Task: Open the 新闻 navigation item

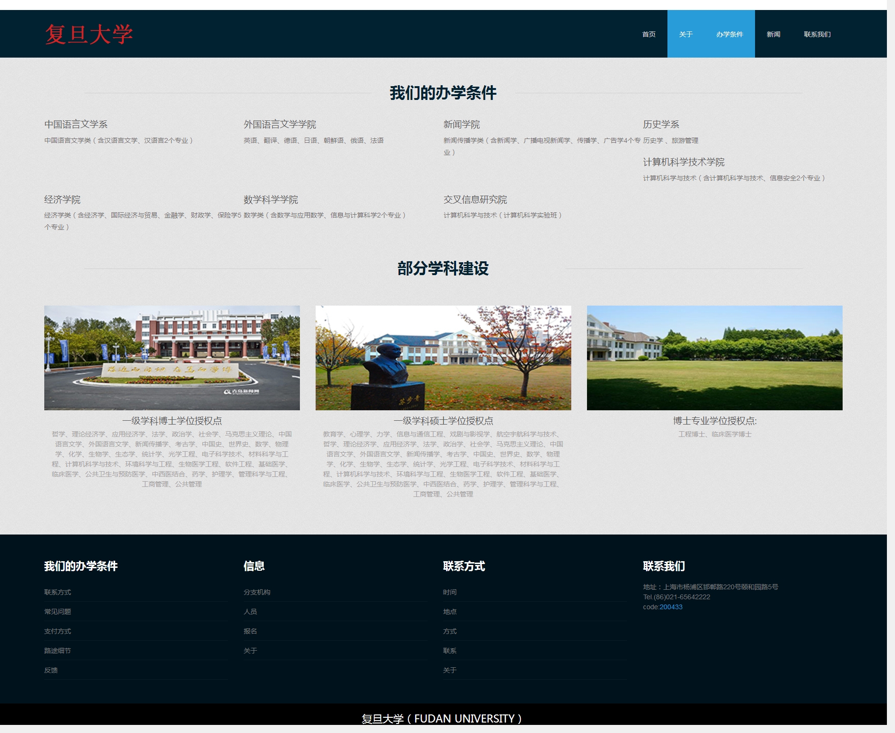Action: pos(773,34)
